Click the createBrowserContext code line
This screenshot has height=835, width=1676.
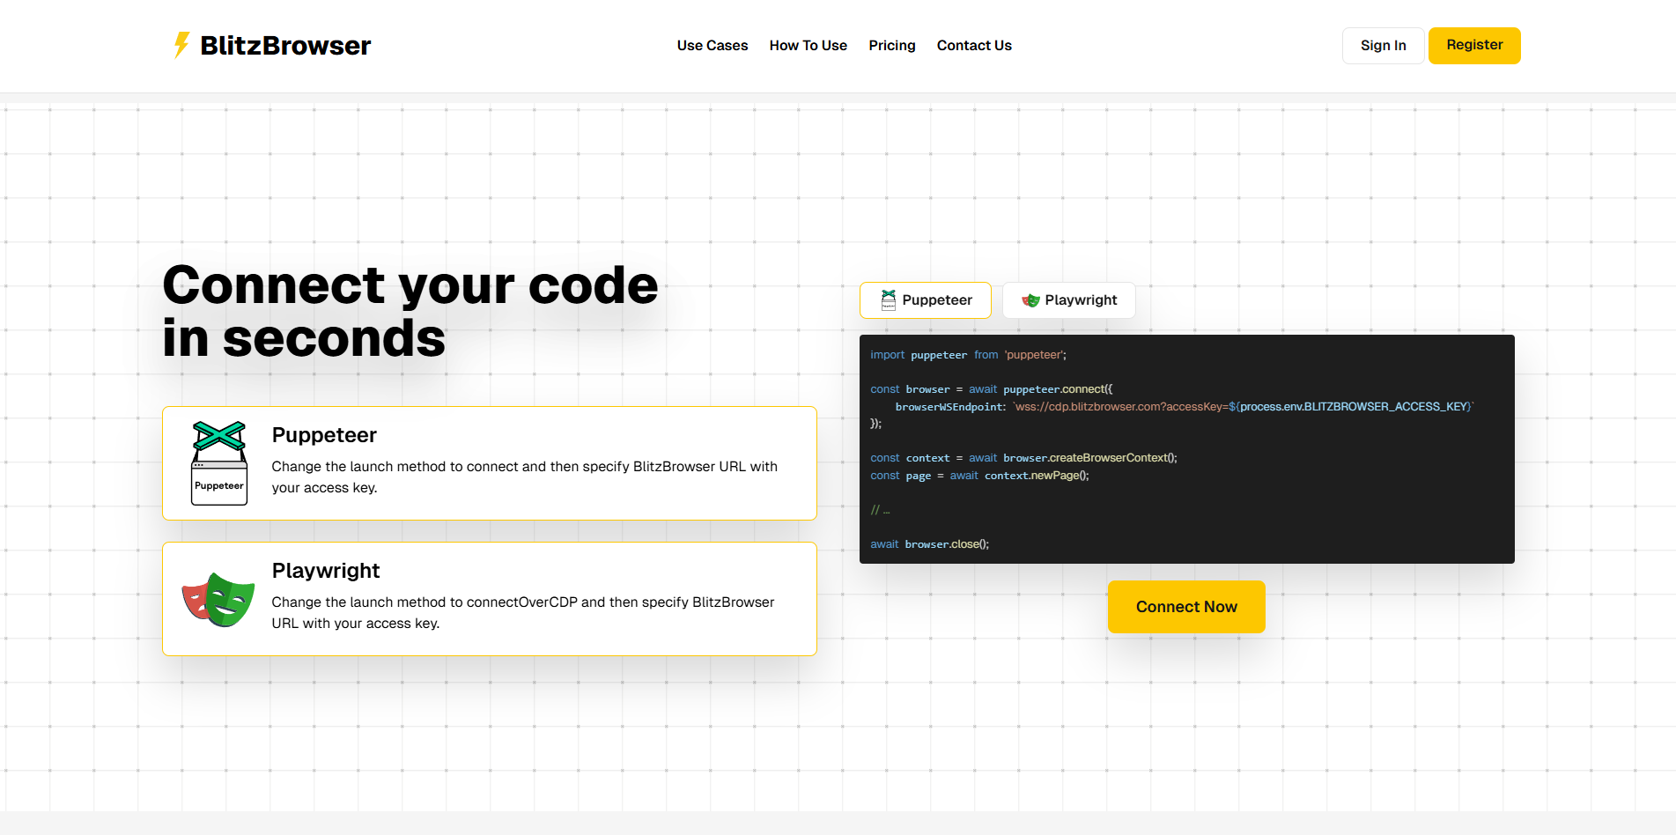point(1023,458)
